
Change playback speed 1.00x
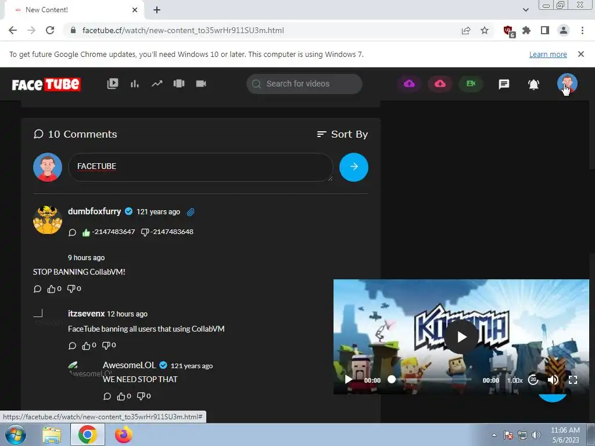(515, 380)
